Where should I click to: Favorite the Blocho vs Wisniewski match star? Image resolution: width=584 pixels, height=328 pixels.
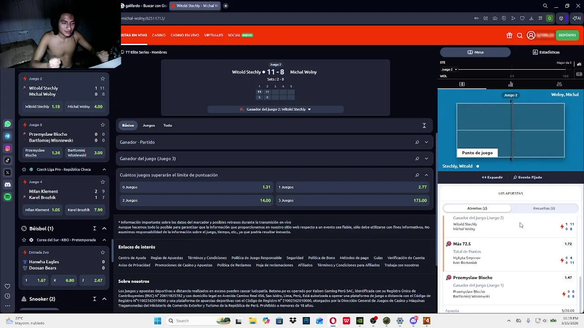coord(103,125)
